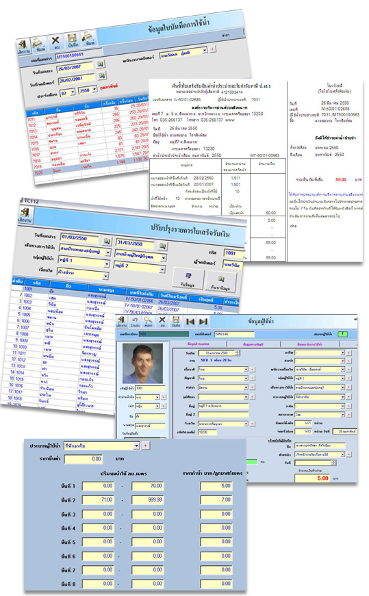Image resolution: width=369 pixels, height=596 pixels.
Task: Click the delete X icon in the user data toolbar
Action: tap(162, 322)
